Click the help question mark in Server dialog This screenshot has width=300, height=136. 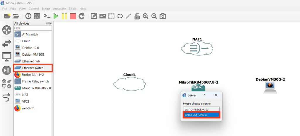coord(204,95)
